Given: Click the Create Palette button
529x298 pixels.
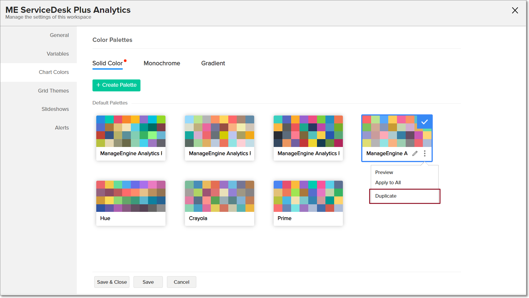Looking at the screenshot, I should pos(116,85).
